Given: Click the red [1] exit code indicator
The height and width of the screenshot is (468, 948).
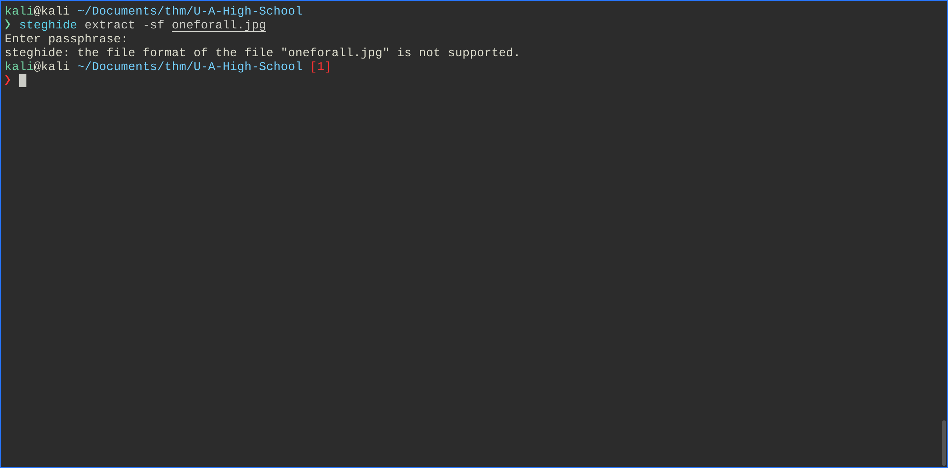Looking at the screenshot, I should click(320, 67).
